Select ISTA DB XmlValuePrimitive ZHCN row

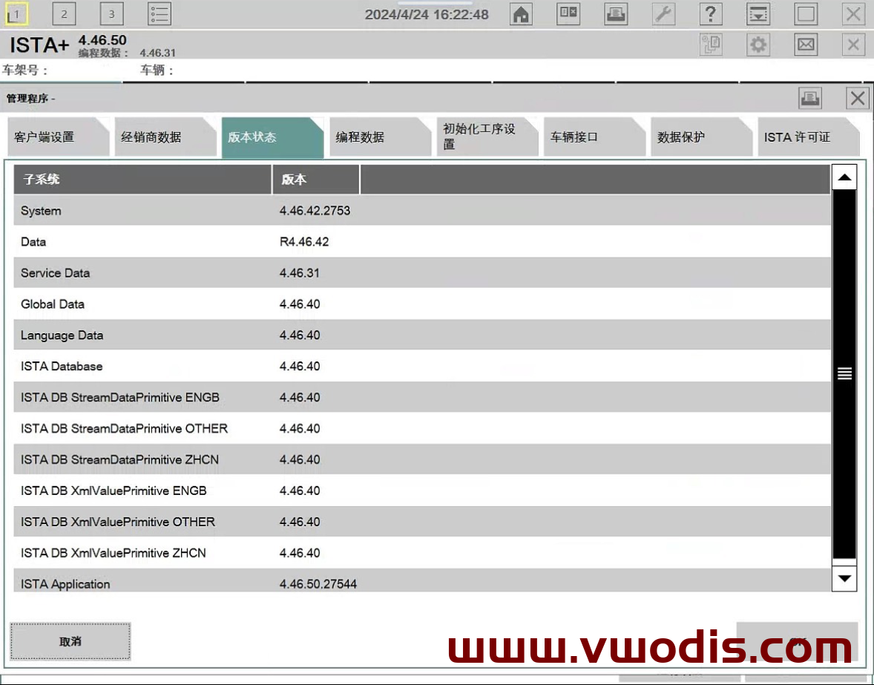[422, 553]
